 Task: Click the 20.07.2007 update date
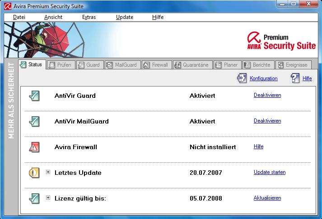[206, 173]
